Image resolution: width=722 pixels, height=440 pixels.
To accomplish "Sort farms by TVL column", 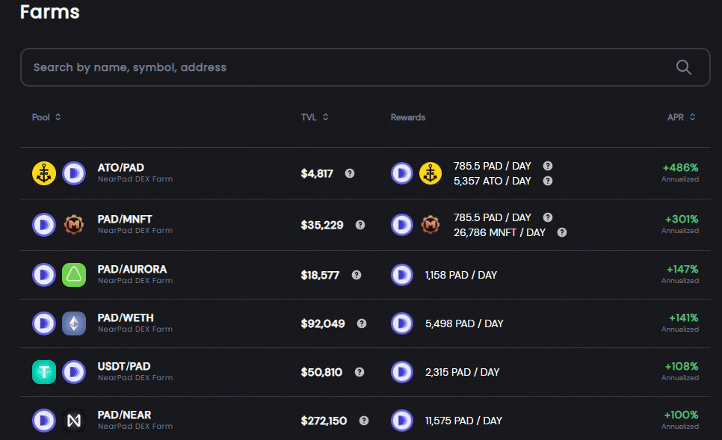I will pyautogui.click(x=315, y=117).
